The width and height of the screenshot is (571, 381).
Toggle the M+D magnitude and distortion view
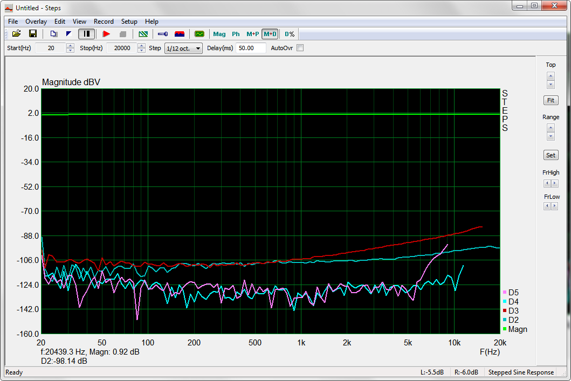(x=270, y=34)
